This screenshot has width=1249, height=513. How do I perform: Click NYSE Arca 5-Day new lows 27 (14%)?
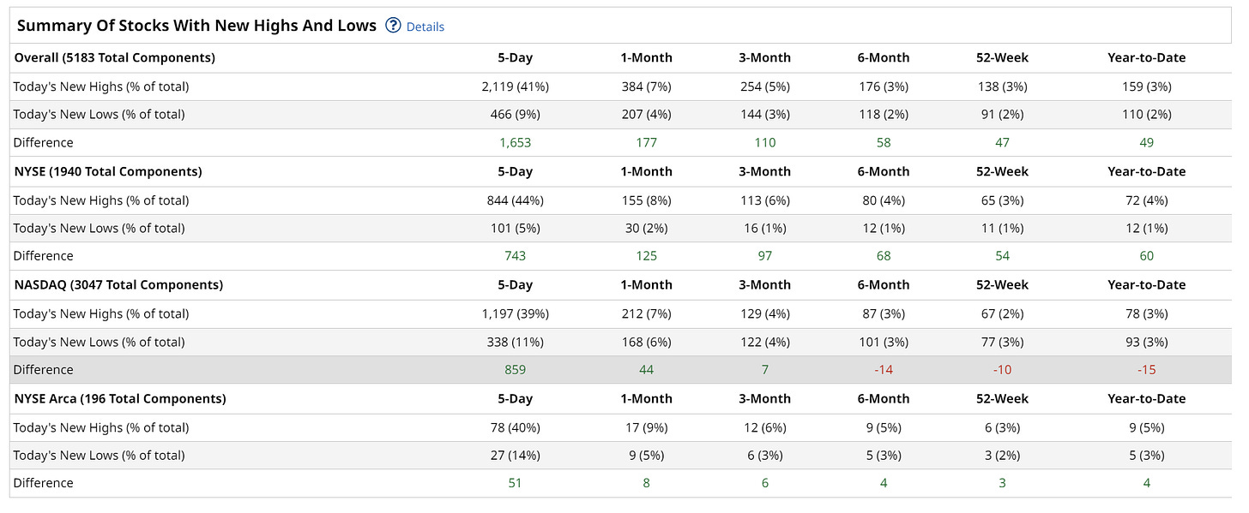[x=516, y=456]
